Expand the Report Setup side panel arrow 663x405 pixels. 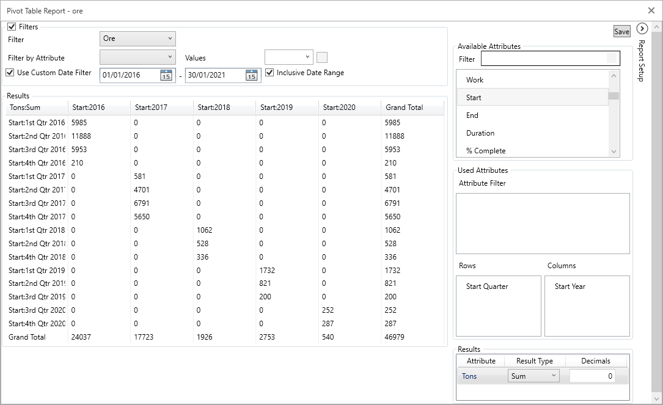[x=642, y=28]
